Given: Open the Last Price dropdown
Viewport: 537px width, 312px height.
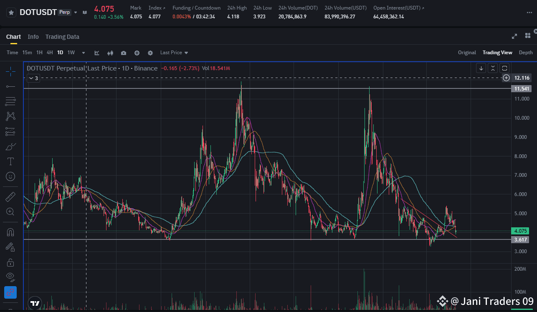Looking at the screenshot, I should (x=174, y=53).
